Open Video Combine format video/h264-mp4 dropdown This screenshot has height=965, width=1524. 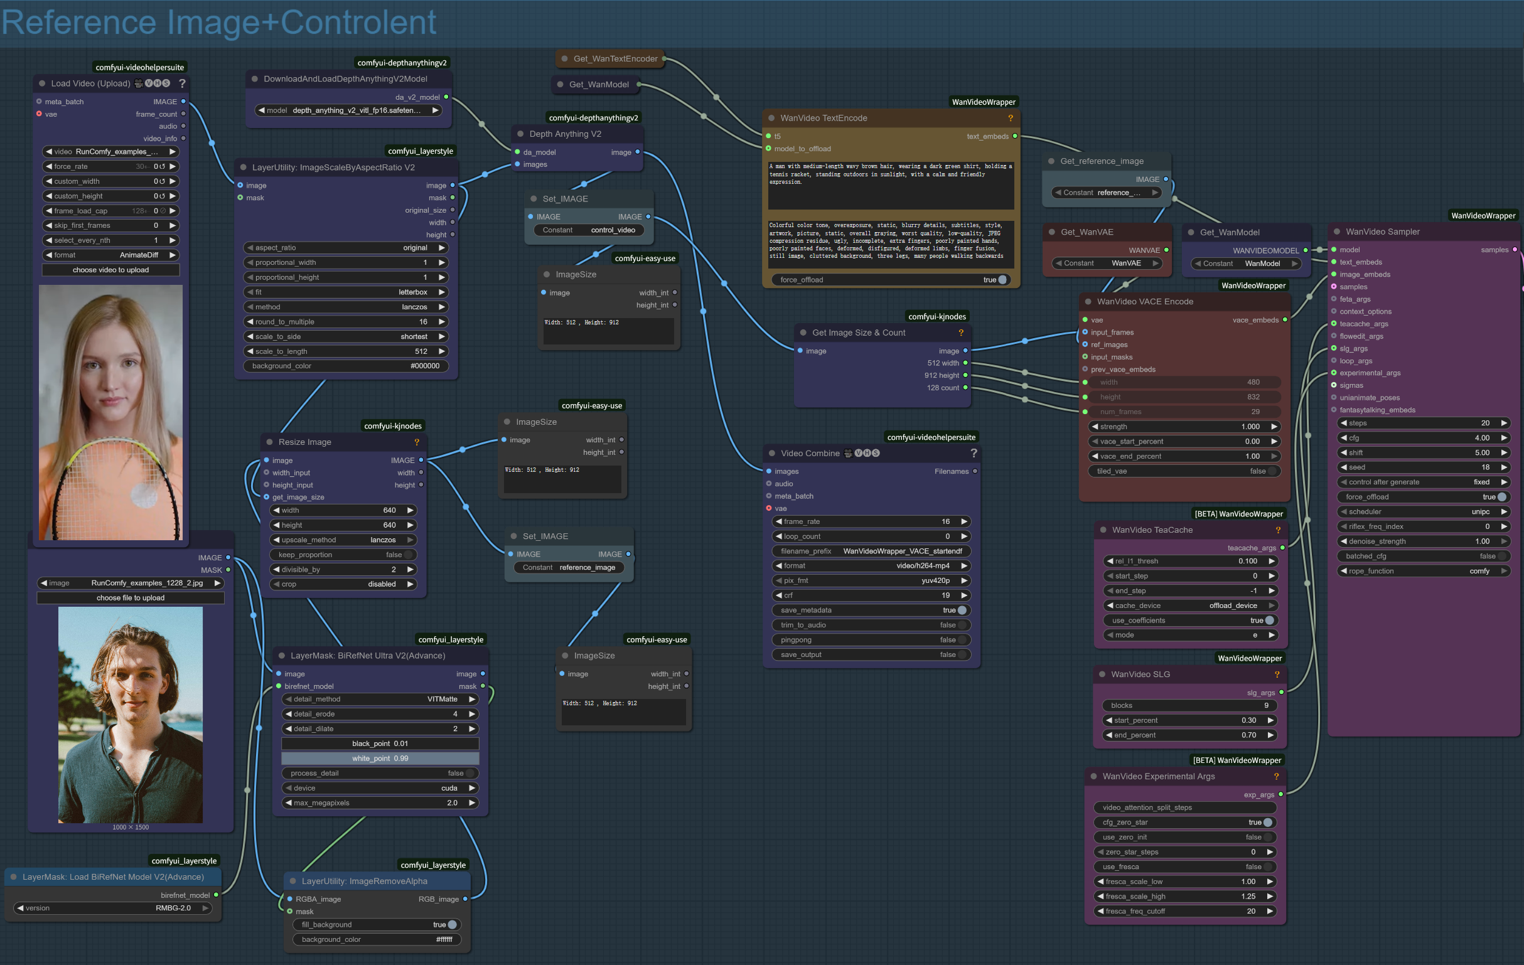[x=871, y=566]
